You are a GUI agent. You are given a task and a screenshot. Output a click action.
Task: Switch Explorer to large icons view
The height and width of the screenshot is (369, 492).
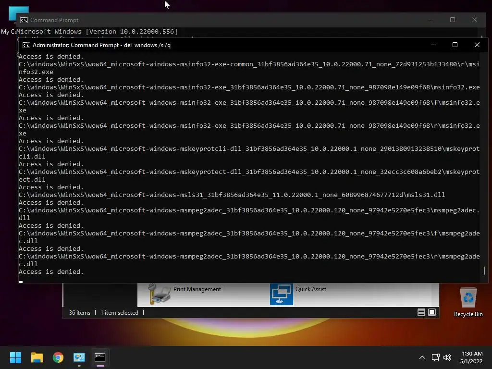(x=432, y=312)
